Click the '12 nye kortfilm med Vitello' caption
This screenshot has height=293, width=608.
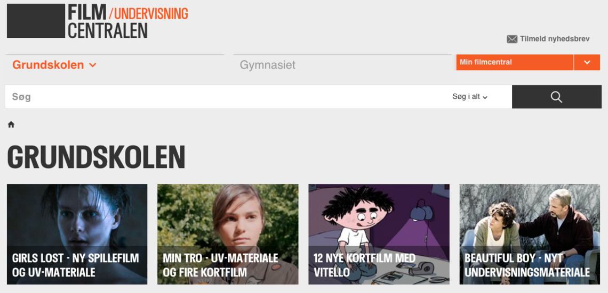(x=364, y=265)
